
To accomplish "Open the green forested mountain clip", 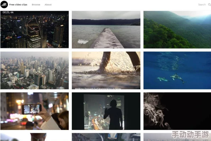I will point(177,29).
